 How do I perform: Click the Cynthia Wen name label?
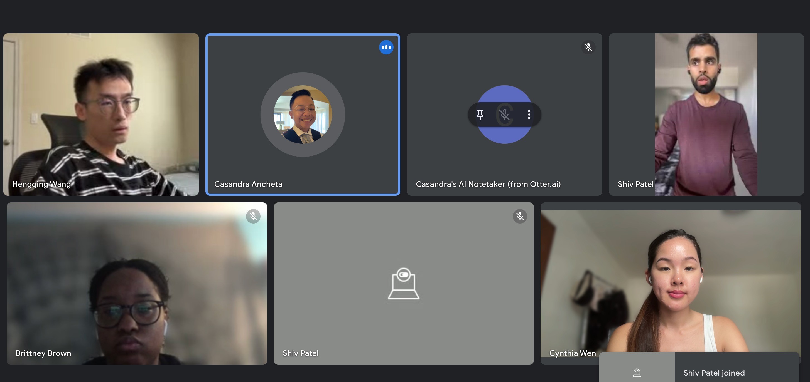point(572,353)
